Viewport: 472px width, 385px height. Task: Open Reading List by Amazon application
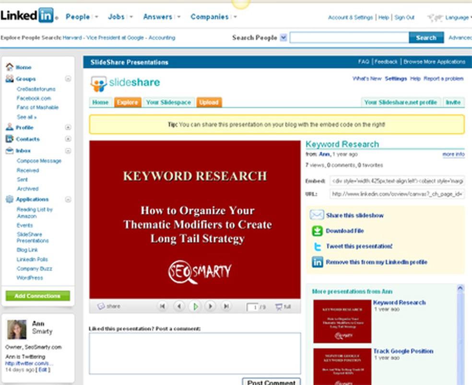35,213
